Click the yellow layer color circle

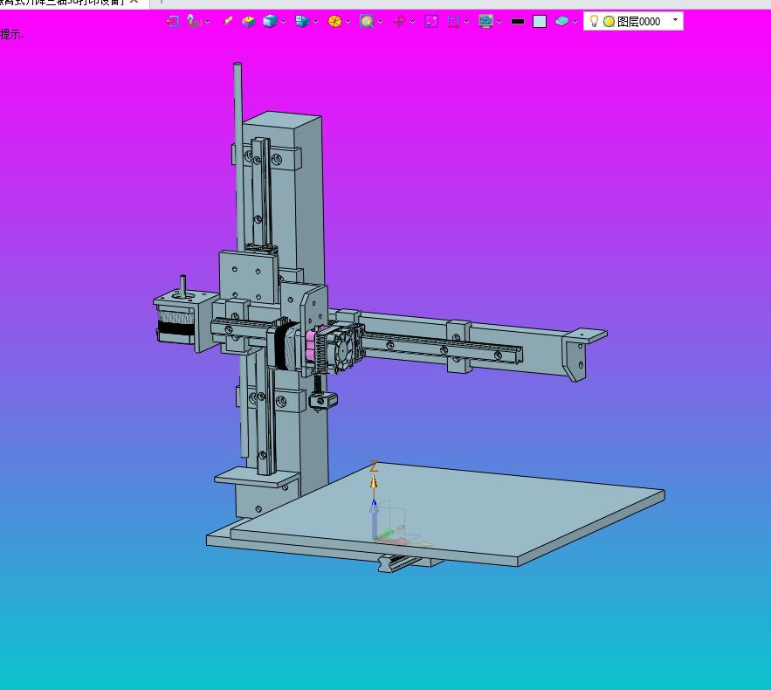coord(609,22)
